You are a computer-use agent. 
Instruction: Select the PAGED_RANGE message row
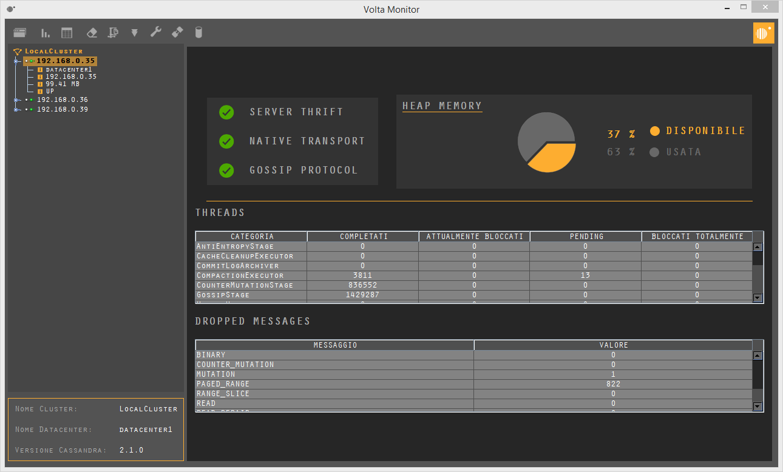(474, 384)
